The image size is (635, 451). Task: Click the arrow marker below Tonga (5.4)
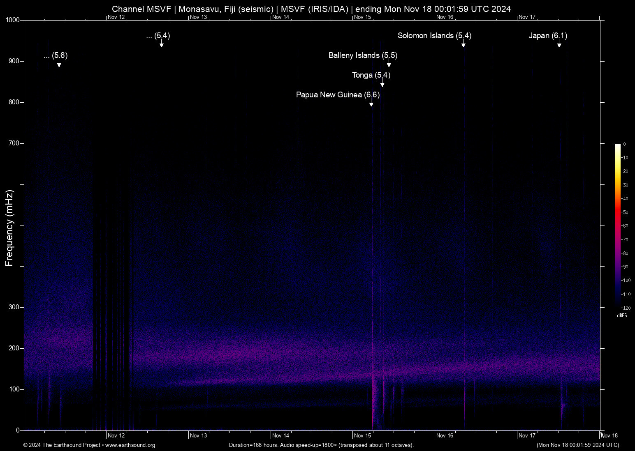(382, 84)
